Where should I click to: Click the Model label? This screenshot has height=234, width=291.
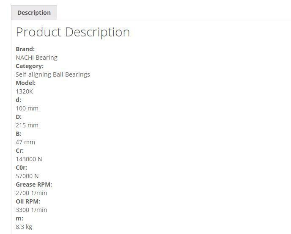tap(25, 83)
